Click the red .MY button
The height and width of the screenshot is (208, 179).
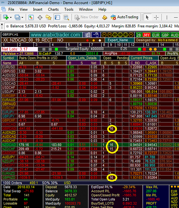coord(147,35)
